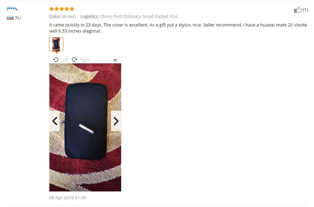Click the "Left" rotate label
Image resolution: width=314 pixels, height=207 pixels.
(x=65, y=60)
